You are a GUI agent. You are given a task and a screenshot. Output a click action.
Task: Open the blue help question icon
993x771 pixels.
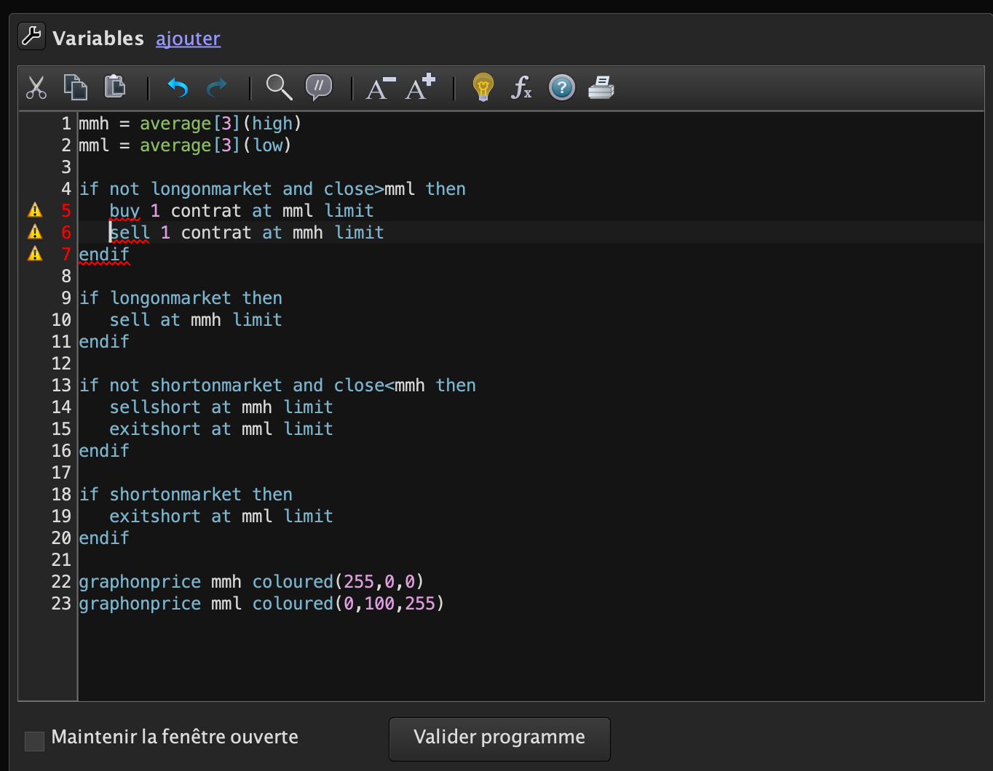coord(561,88)
